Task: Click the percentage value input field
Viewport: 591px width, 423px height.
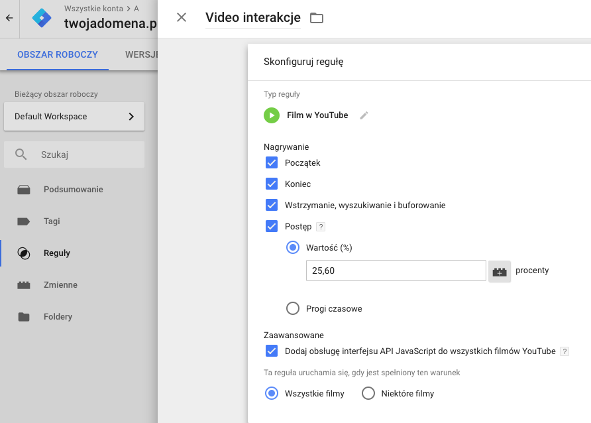Action: [x=396, y=271]
